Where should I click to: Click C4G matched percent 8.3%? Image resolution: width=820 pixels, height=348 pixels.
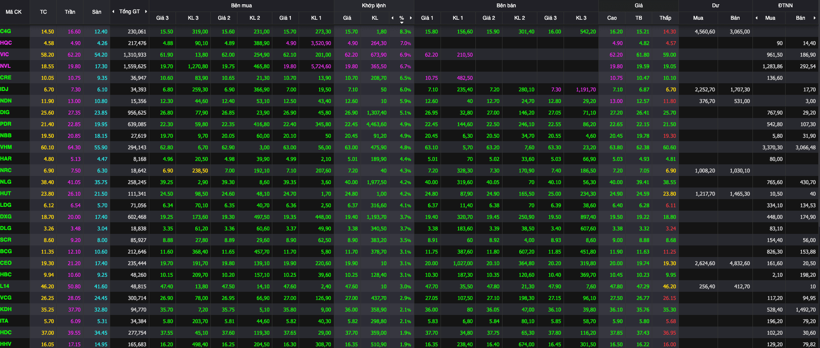pyautogui.click(x=405, y=32)
